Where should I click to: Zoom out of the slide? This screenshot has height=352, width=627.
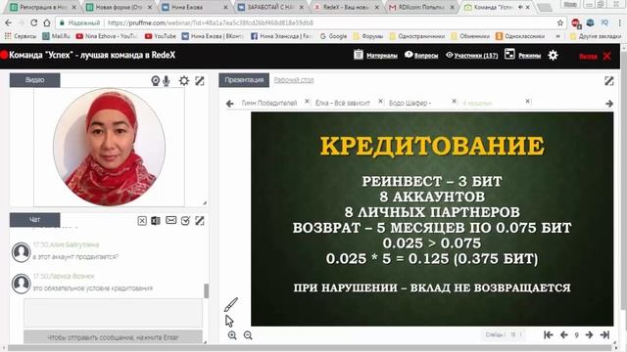(x=248, y=335)
